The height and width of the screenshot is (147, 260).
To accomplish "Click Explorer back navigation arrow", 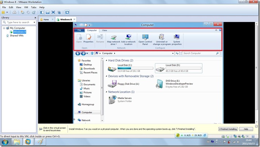I will [x=78, y=53].
